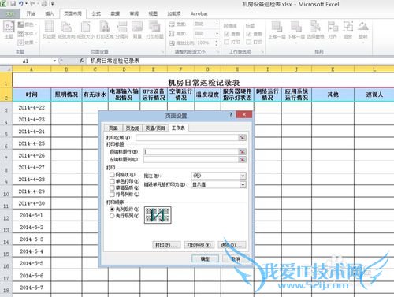Image resolution: width=394 pixels, height=297 pixels.
Task: Adjust the Scale (缩放比例) percentage spinner
Action: pos(217,43)
